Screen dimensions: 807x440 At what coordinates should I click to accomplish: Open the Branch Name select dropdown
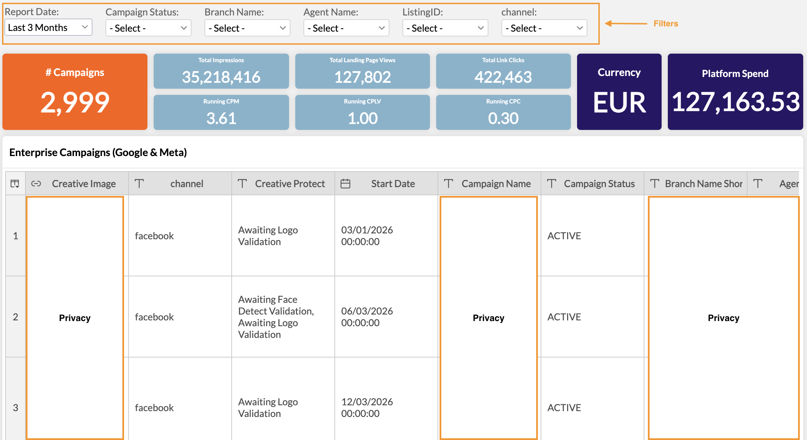tap(247, 28)
